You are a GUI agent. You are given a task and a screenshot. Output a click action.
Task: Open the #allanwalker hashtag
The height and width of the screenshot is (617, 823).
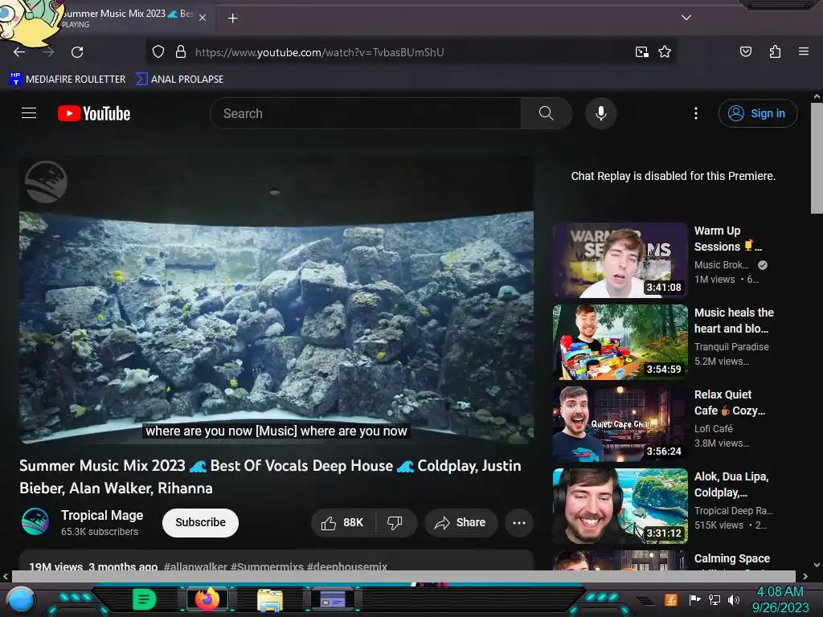195,566
